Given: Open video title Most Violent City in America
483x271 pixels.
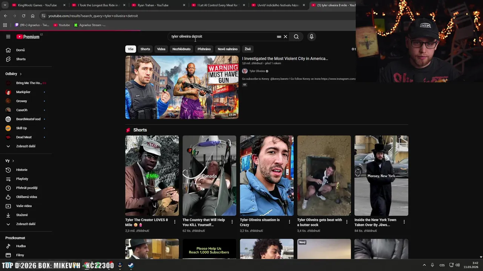Looking at the screenshot, I should point(285,59).
